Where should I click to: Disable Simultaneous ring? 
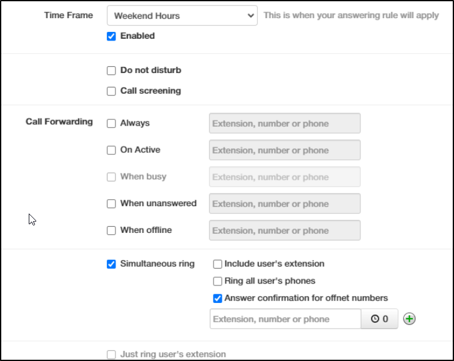[x=112, y=264]
